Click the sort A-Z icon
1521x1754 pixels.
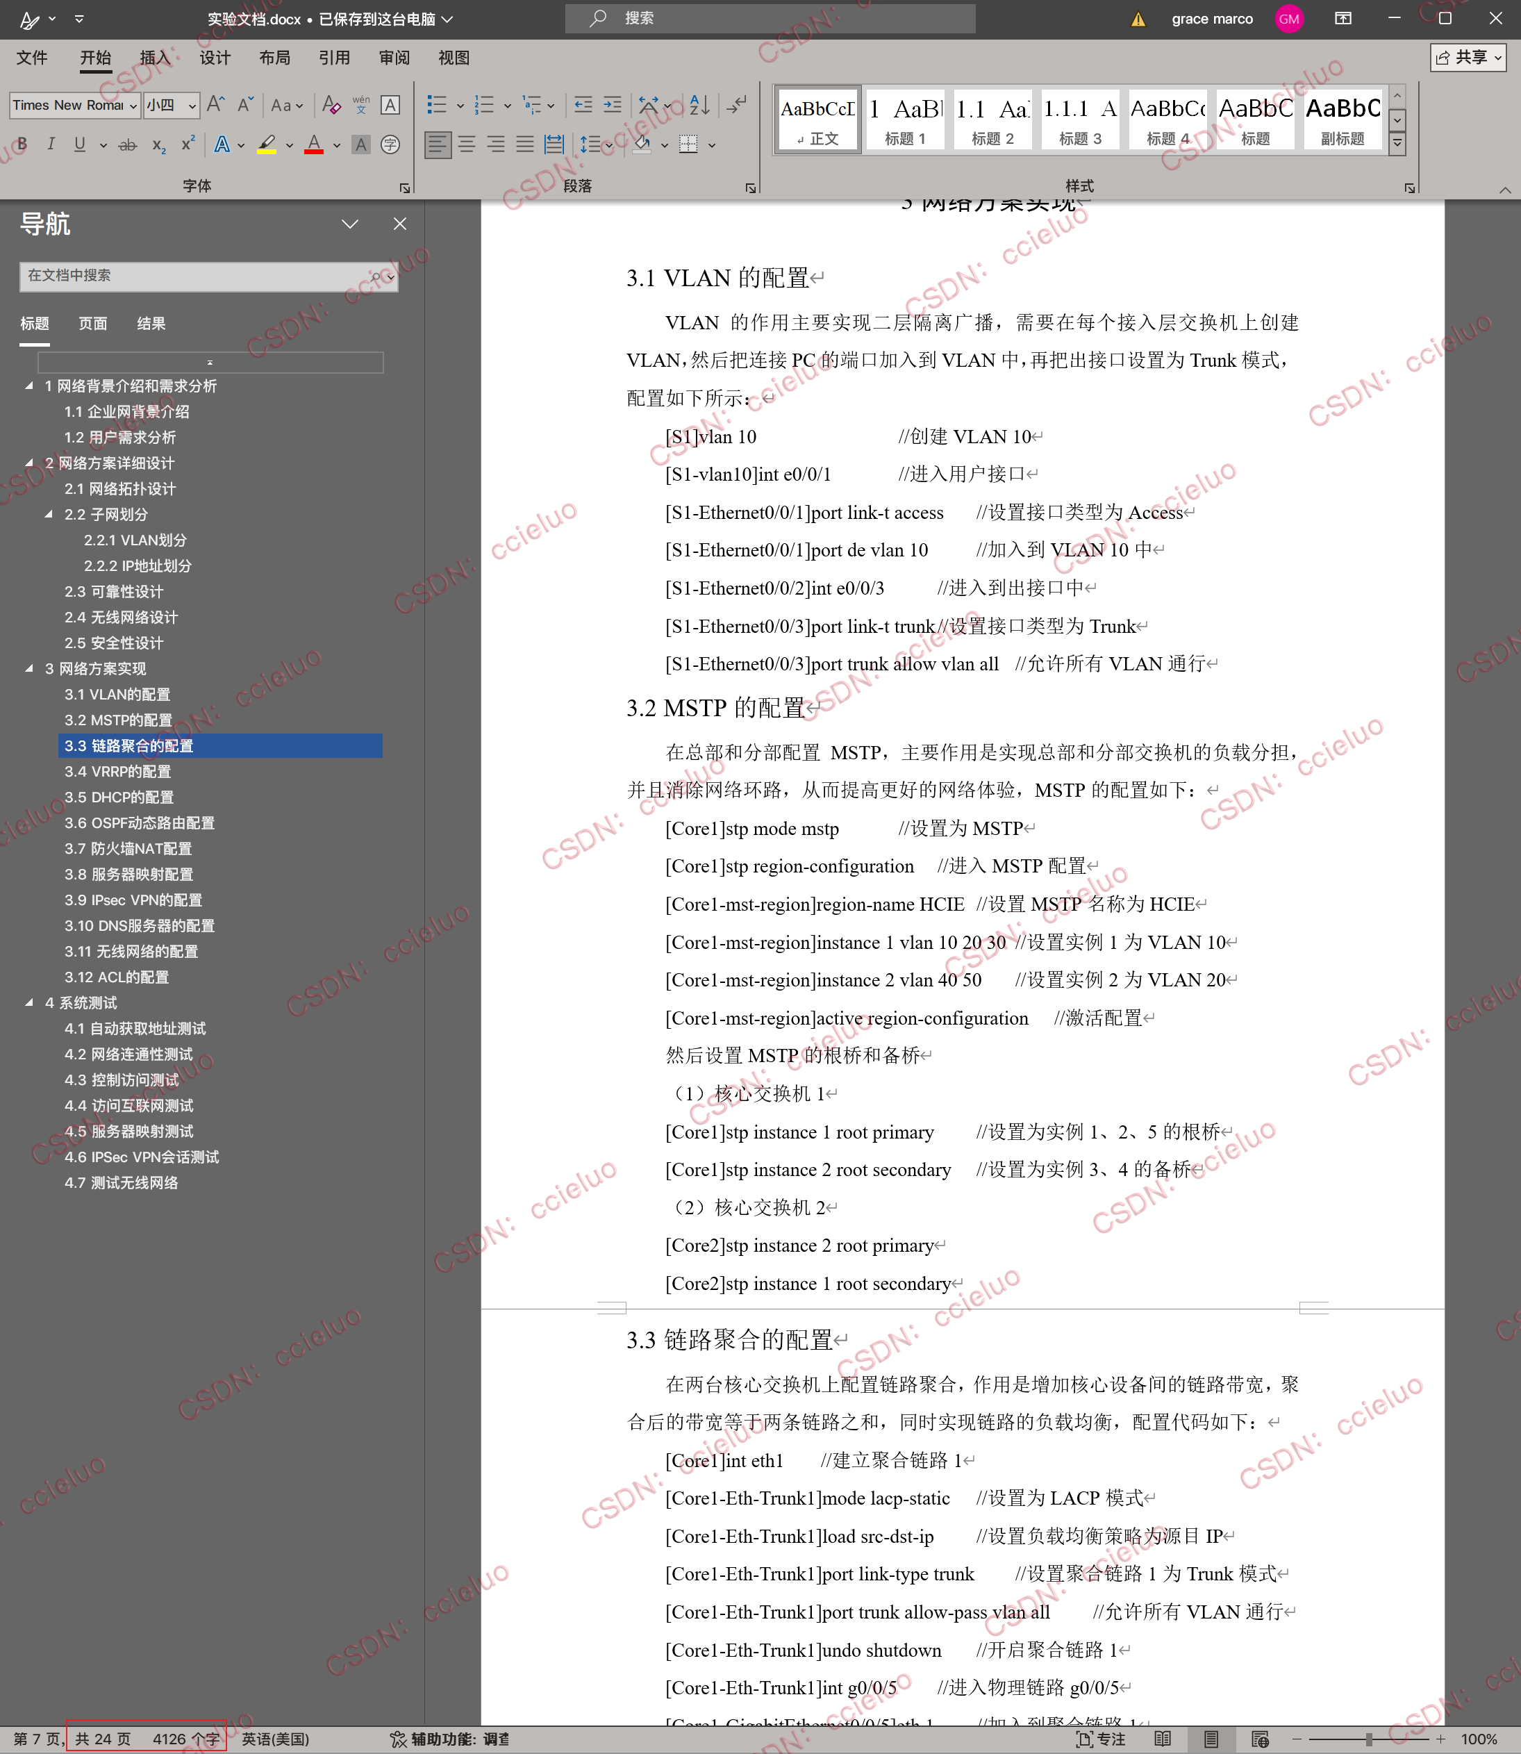pyautogui.click(x=699, y=106)
